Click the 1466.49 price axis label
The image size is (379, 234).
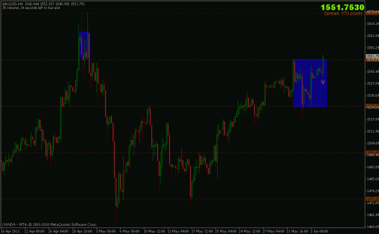(373, 215)
